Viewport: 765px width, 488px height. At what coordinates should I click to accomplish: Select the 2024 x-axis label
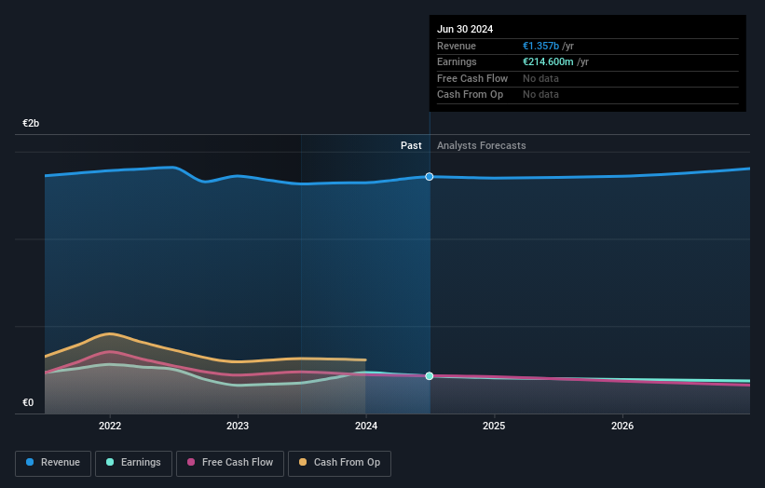(x=366, y=426)
